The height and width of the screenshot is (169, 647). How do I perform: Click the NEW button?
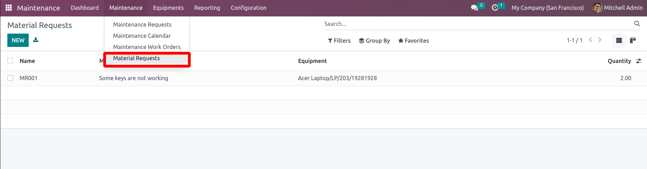(18, 40)
